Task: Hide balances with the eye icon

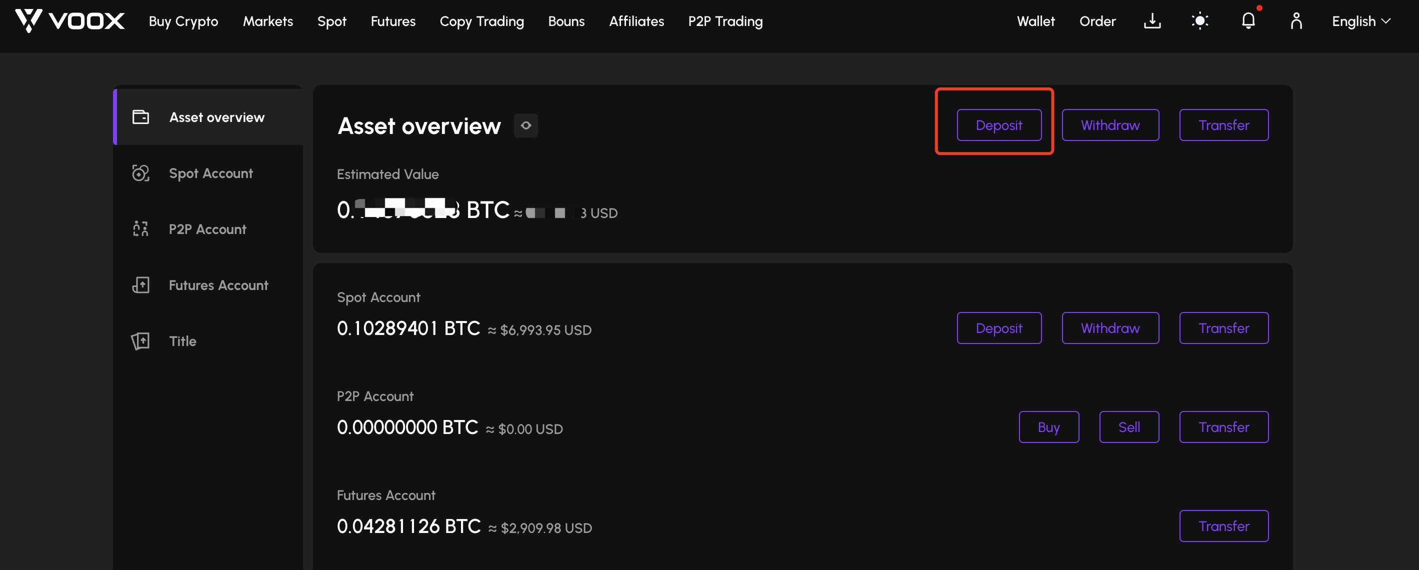Action: click(x=526, y=125)
